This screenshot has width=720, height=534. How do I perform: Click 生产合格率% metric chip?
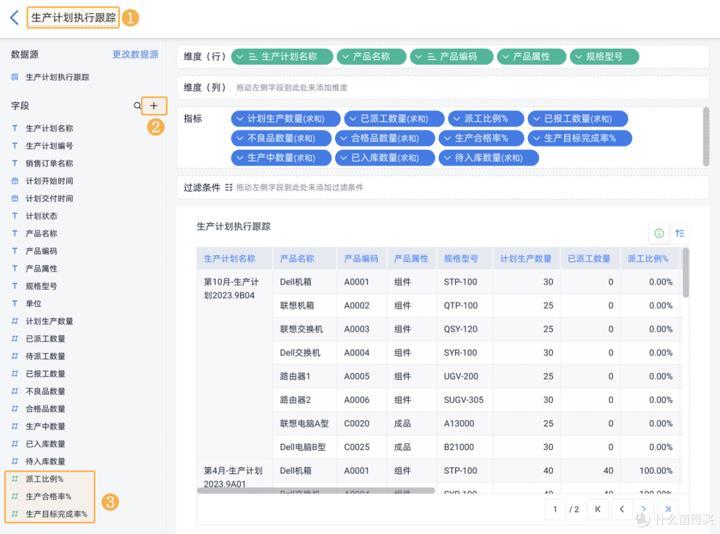(x=481, y=138)
